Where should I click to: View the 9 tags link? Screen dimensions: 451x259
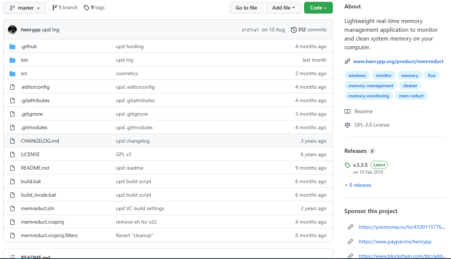tap(94, 7)
